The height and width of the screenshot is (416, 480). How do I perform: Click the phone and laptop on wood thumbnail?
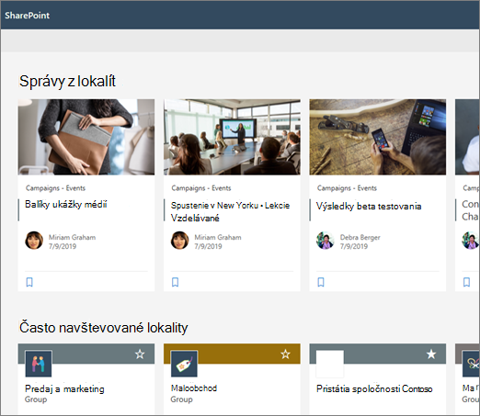pos(378,137)
